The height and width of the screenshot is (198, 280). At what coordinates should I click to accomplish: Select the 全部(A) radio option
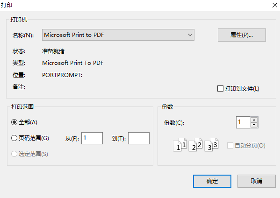coord(14,122)
